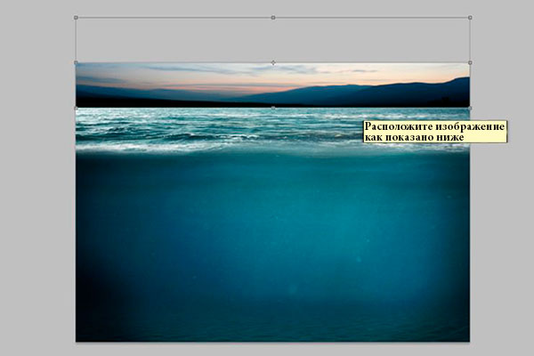Click the transform center reference point
534x356 pixels.
pyautogui.click(x=273, y=62)
